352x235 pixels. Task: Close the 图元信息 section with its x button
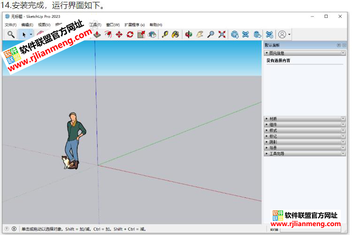click(x=343, y=53)
